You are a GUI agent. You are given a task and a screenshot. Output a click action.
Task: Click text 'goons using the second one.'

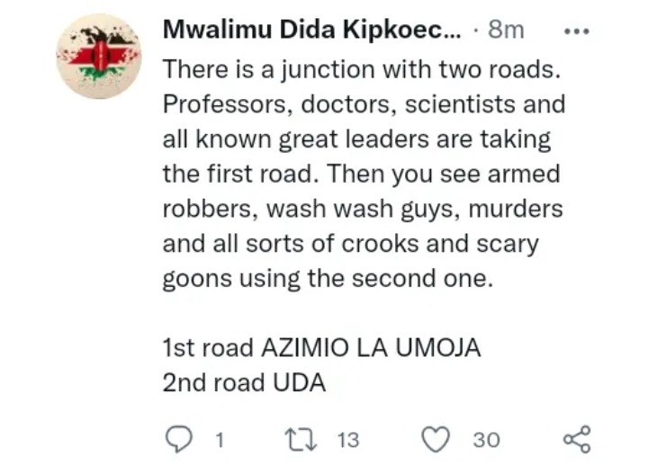coord(328,279)
